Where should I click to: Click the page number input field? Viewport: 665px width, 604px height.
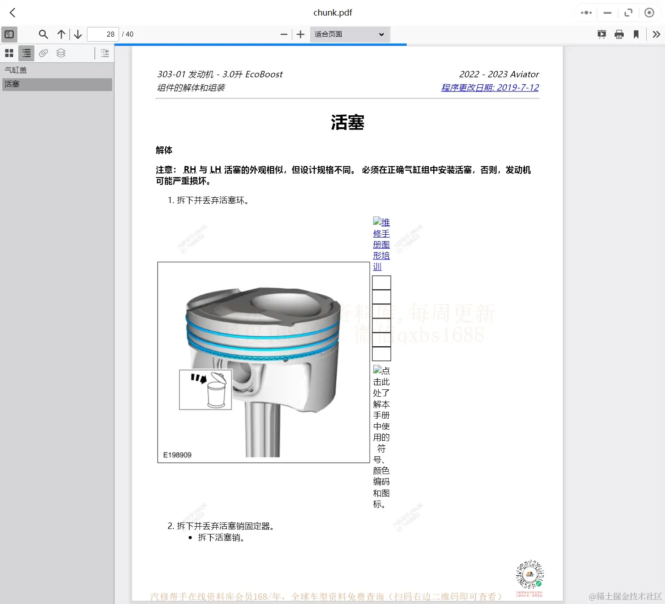tap(103, 34)
